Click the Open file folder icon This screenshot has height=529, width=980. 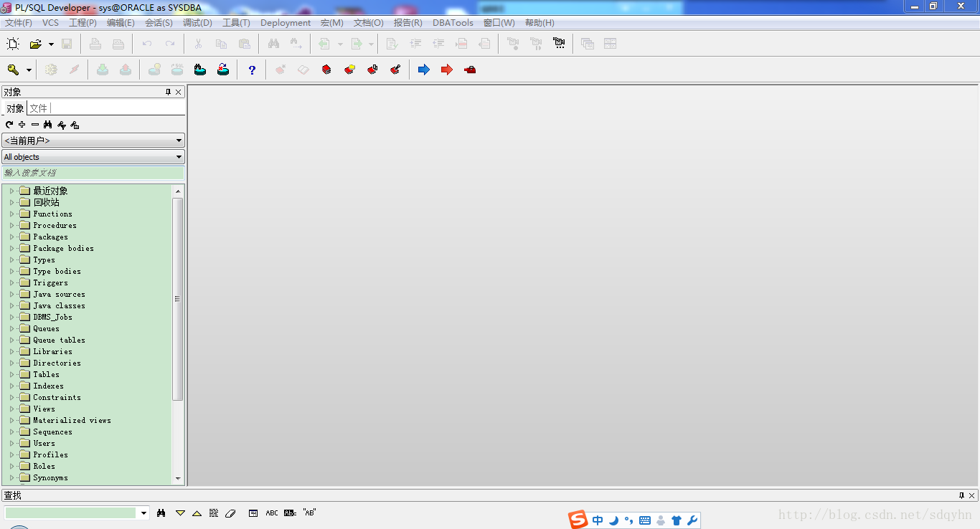click(x=35, y=44)
